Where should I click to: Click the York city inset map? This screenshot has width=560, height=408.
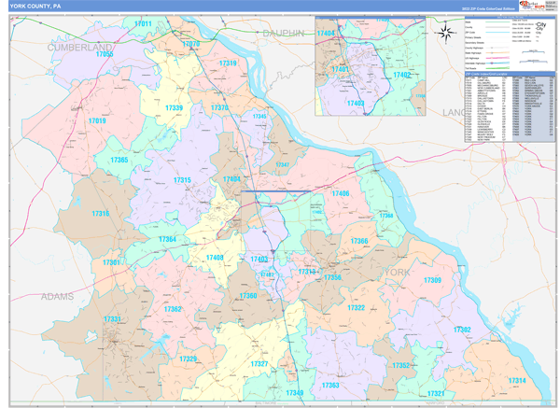[372, 65]
